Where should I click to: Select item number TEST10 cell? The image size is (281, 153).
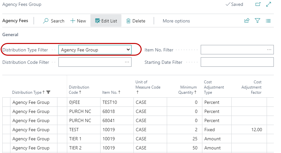click(117, 102)
